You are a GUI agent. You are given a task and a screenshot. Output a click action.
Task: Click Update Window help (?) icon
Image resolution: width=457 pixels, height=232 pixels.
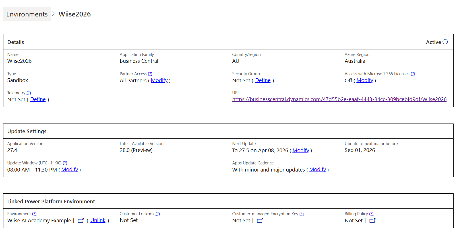[65, 163]
